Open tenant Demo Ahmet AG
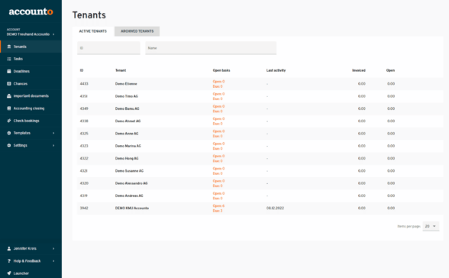449x278 pixels. pyautogui.click(x=128, y=121)
